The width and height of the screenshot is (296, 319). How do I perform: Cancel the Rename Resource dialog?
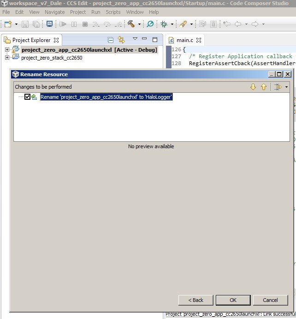point(270,300)
